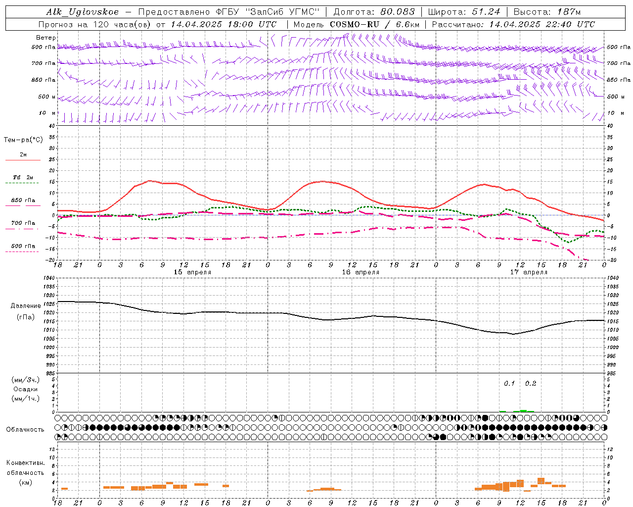The height and width of the screenshot is (507, 633).
Task: Select the "Долгота: 80.083" header field
Action: 374,12
